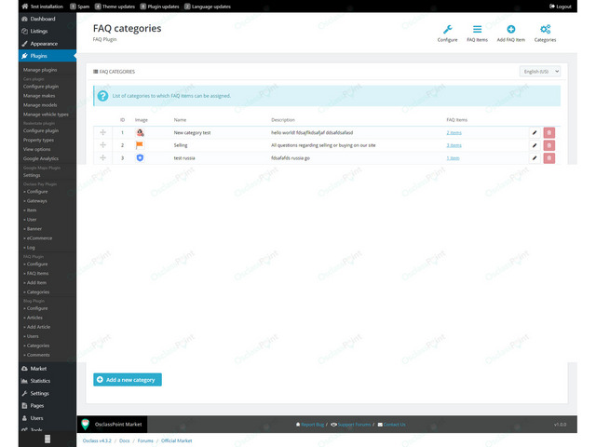The height and width of the screenshot is (447, 596).
Task: Open Spam counter in the top bar
Action: tap(80, 7)
